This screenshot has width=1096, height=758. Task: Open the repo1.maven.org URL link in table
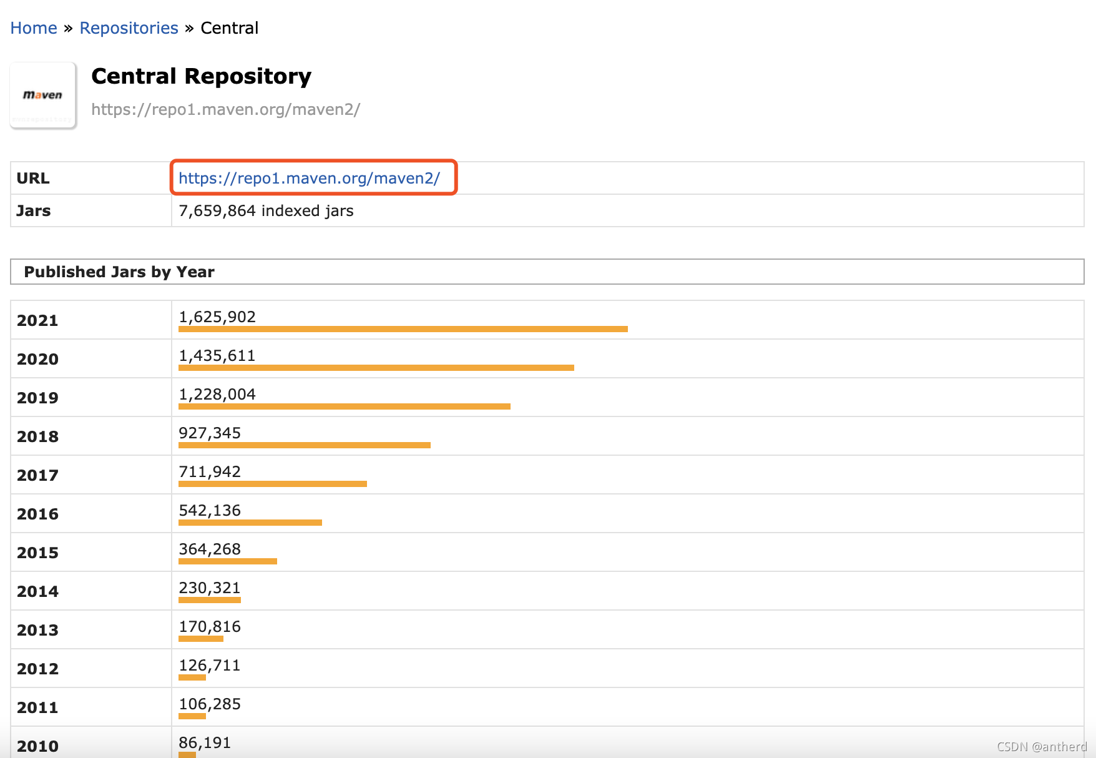[x=309, y=178]
